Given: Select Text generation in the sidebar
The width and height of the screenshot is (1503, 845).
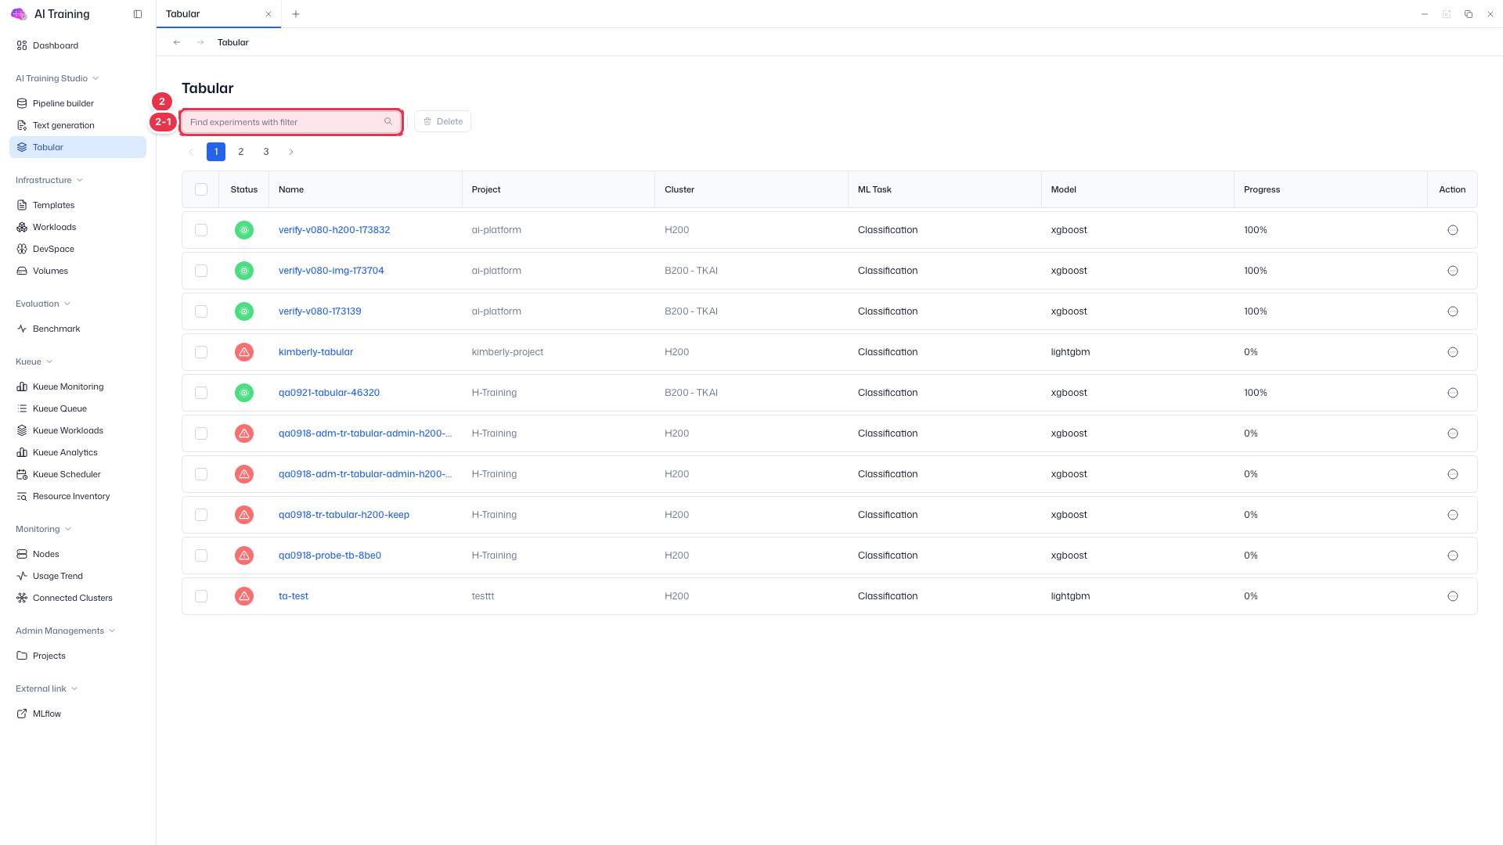Looking at the screenshot, I should point(77,125).
